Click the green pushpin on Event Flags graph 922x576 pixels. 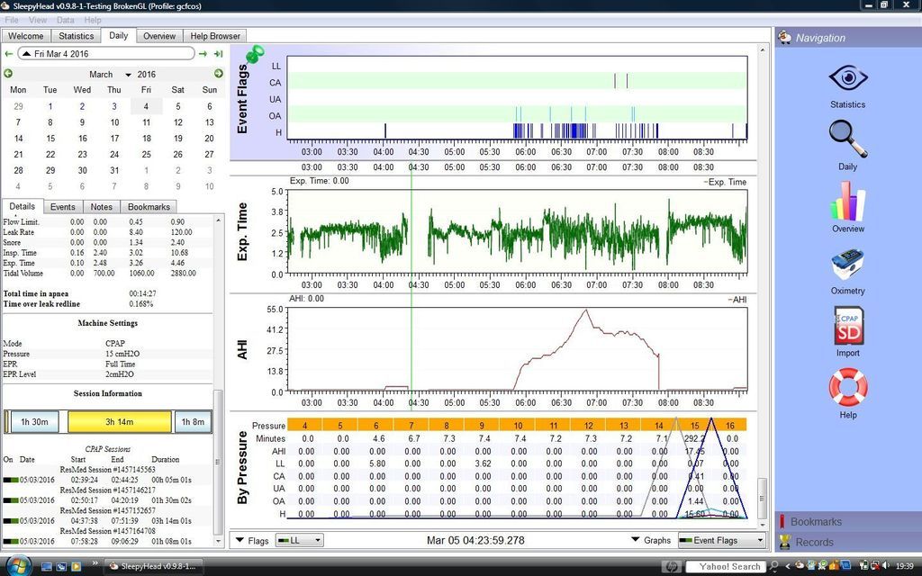[255, 55]
